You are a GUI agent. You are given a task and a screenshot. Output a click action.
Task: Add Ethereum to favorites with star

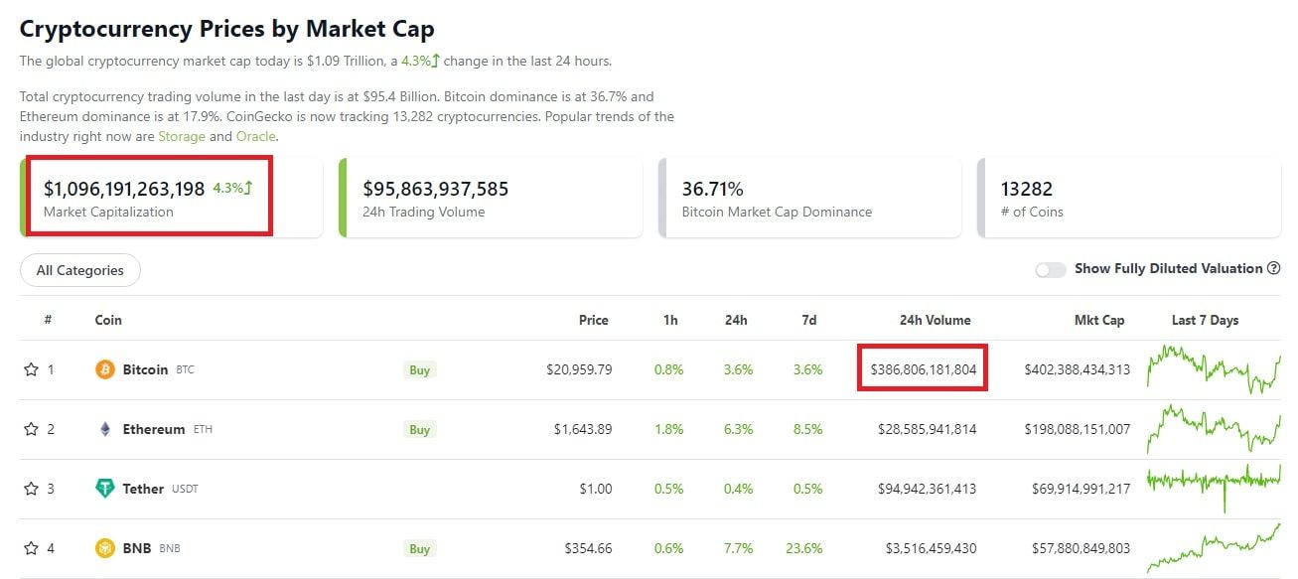coord(31,429)
